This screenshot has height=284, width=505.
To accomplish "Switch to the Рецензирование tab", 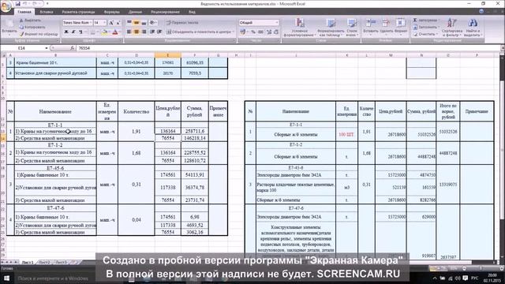I will pyautogui.click(x=165, y=12).
